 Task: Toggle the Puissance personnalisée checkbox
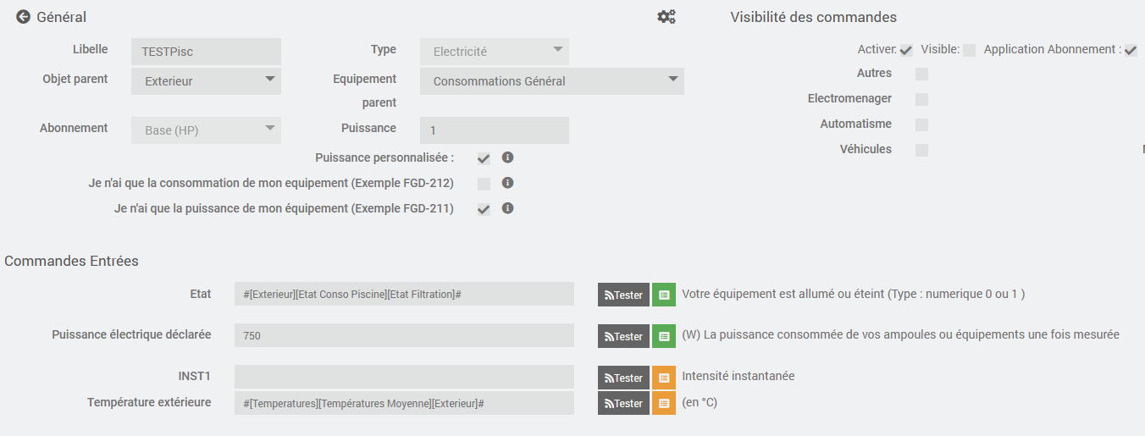coord(484,158)
